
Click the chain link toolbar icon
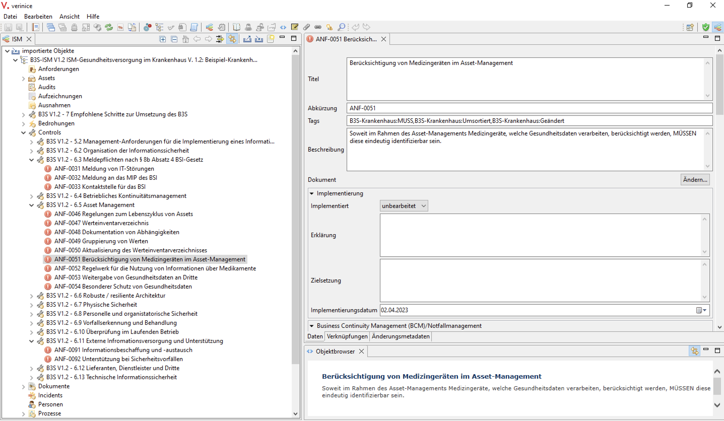[x=318, y=27]
